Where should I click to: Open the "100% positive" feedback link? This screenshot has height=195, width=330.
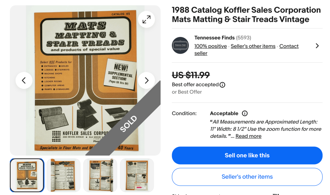coord(210,46)
